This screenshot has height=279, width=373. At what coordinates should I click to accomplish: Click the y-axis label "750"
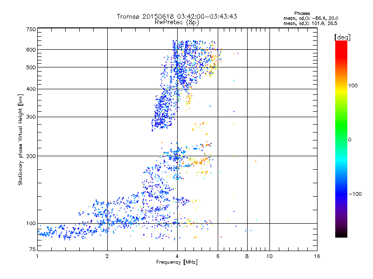pyautogui.click(x=31, y=29)
